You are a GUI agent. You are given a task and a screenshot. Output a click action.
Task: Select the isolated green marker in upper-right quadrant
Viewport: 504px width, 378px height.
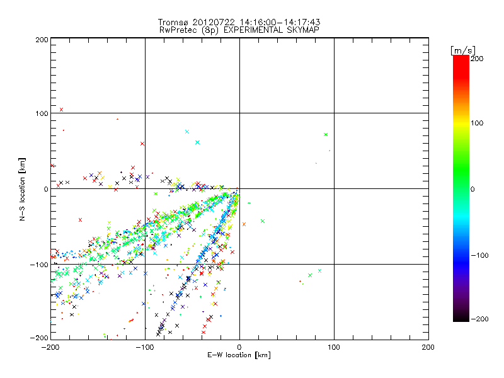coord(326,134)
